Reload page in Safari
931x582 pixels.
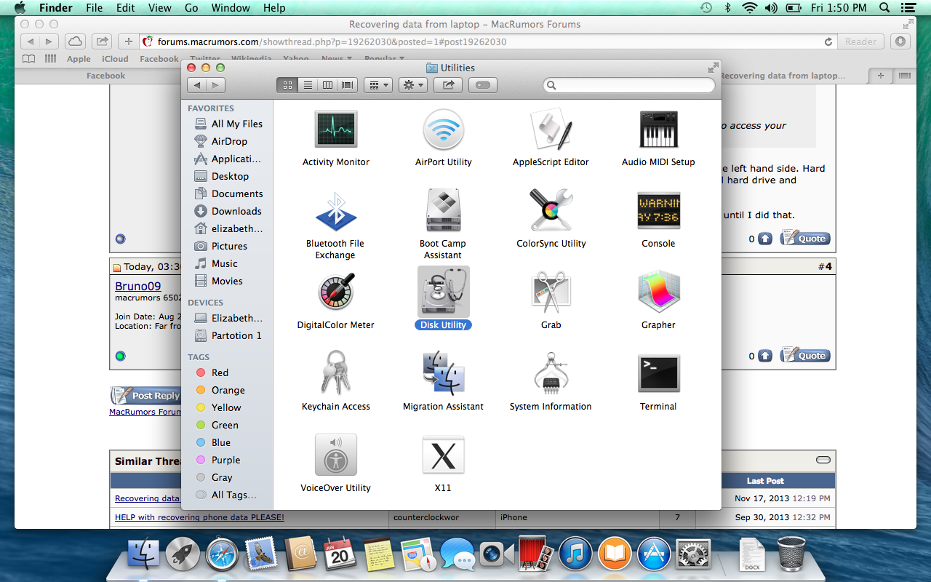(828, 42)
